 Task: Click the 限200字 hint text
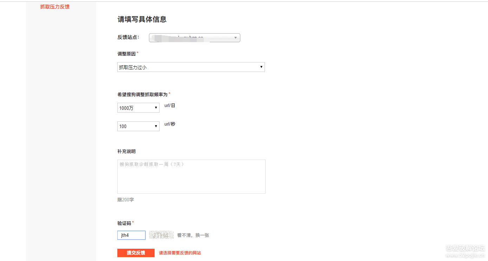point(126,200)
